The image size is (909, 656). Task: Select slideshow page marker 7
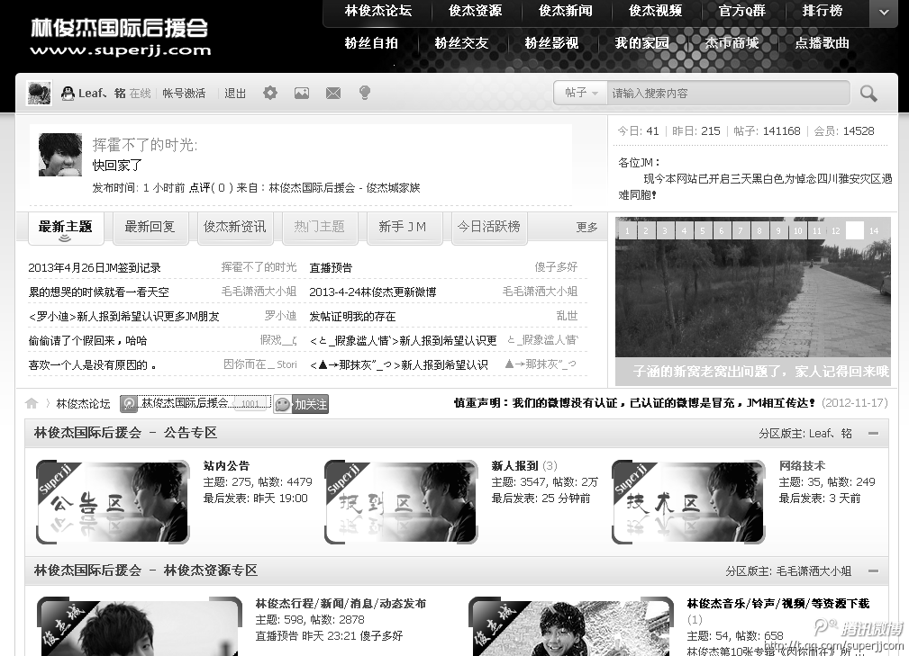point(741,230)
